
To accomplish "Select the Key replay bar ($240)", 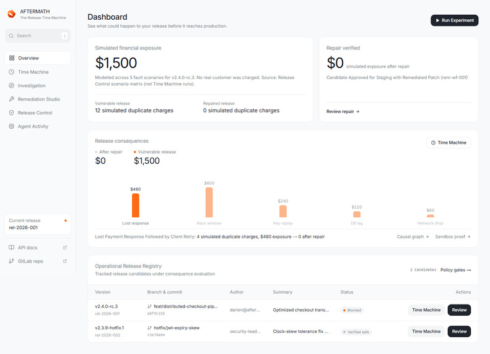I will (283, 211).
